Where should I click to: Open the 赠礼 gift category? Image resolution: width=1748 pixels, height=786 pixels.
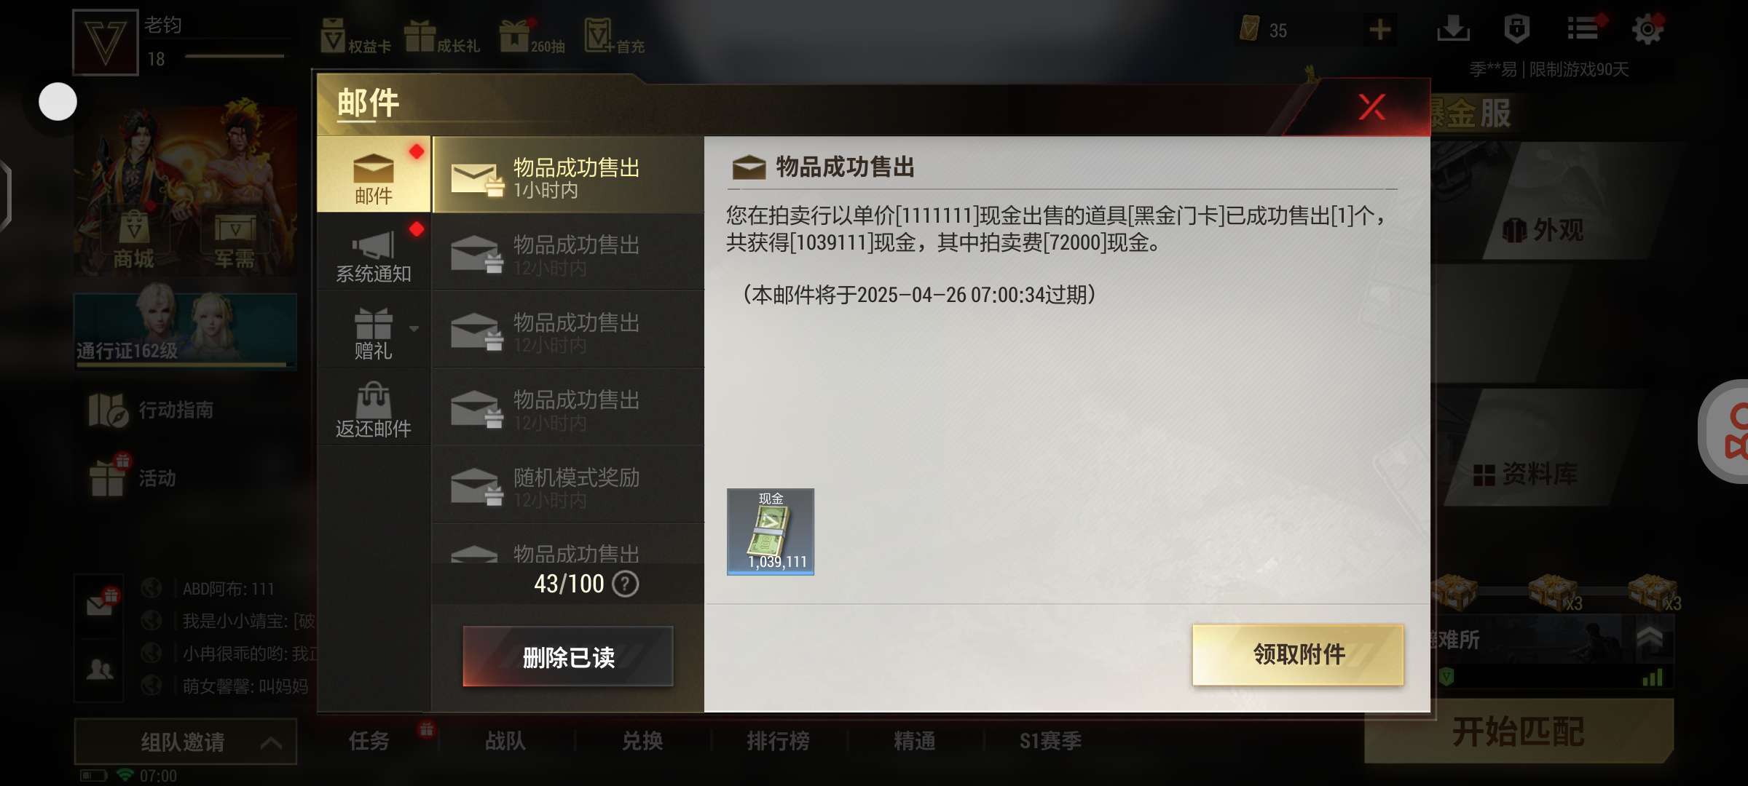(x=374, y=330)
